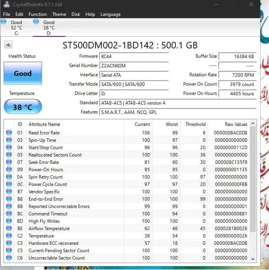Open the Theme menu
This screenshot has width=269, height=270.
pos(59,14)
